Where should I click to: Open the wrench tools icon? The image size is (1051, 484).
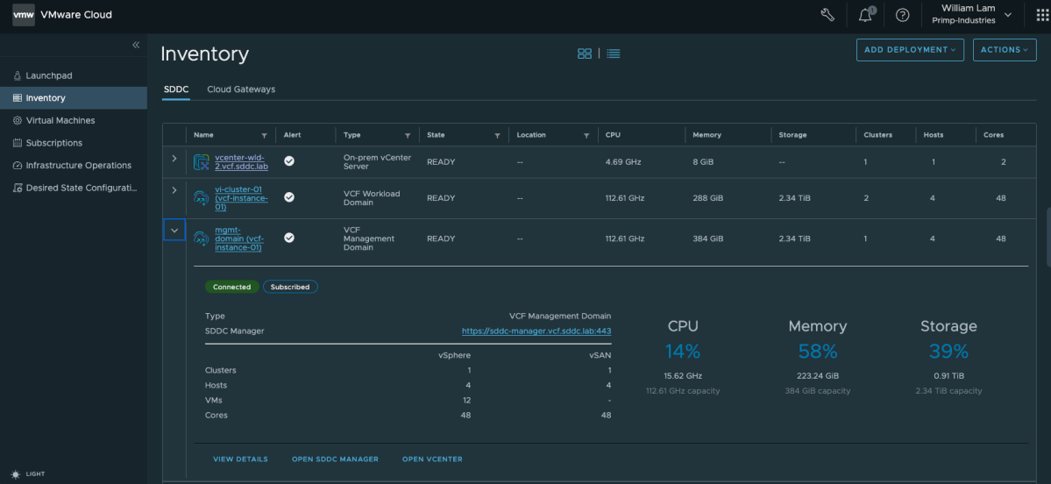point(827,16)
